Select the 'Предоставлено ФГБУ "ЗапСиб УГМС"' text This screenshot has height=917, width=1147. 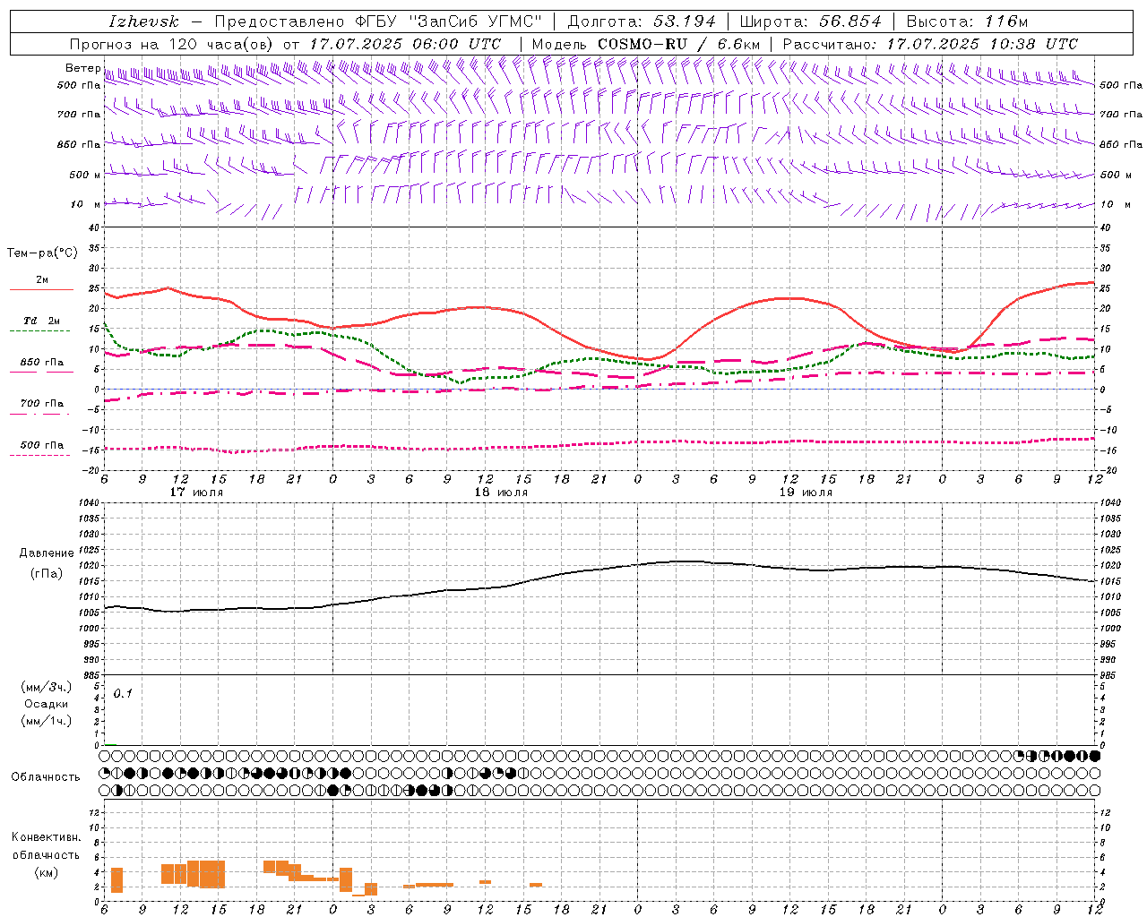click(x=378, y=21)
